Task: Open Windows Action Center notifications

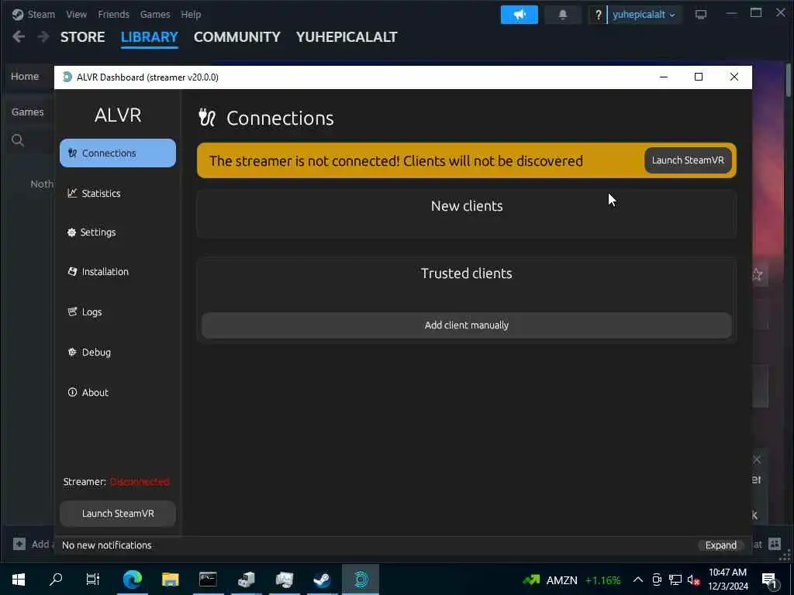Action: 770,580
